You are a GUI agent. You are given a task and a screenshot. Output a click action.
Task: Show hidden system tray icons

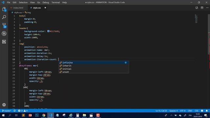[x=171, y=115]
